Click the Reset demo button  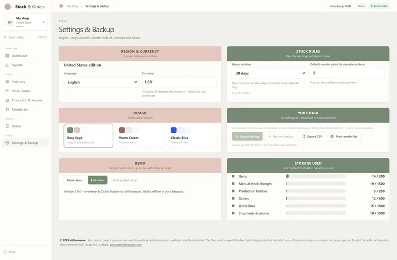point(75,180)
